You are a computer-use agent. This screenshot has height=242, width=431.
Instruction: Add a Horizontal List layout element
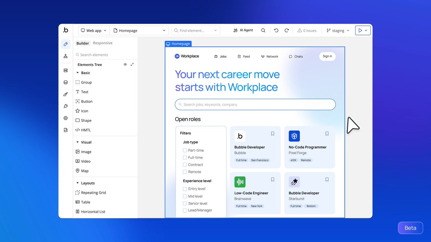pyautogui.click(x=90, y=212)
